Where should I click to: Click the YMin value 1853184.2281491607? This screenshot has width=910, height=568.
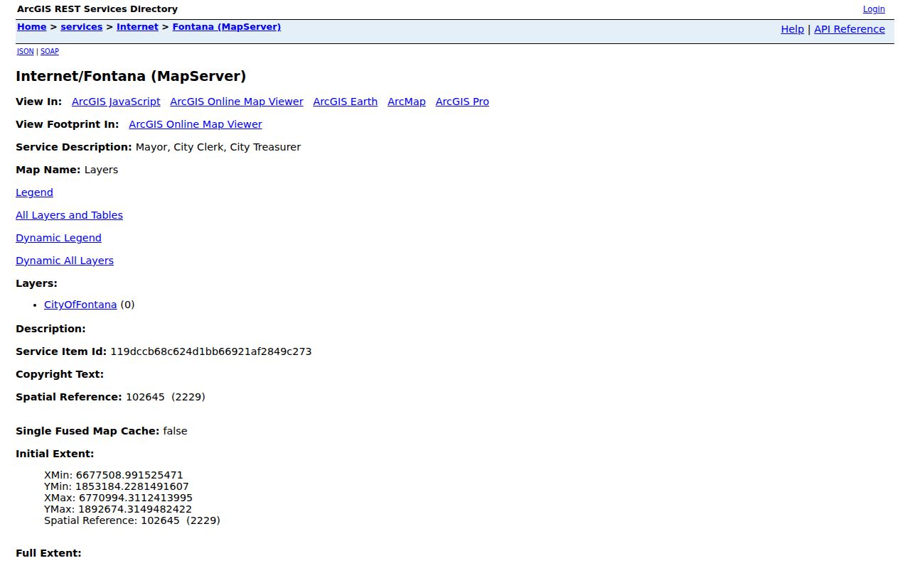[x=132, y=486]
